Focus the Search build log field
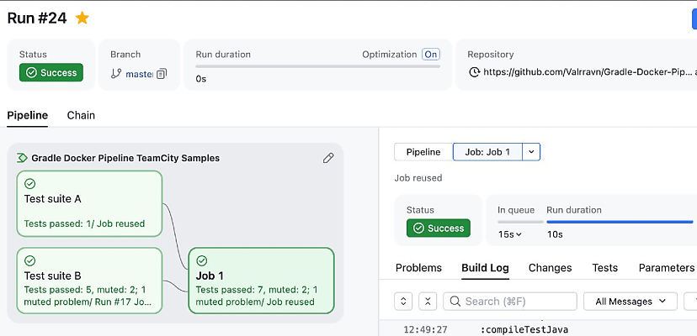This screenshot has height=336, width=697. (x=510, y=302)
